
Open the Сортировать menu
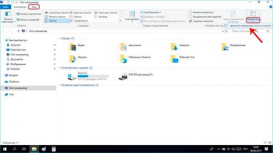point(132,16)
